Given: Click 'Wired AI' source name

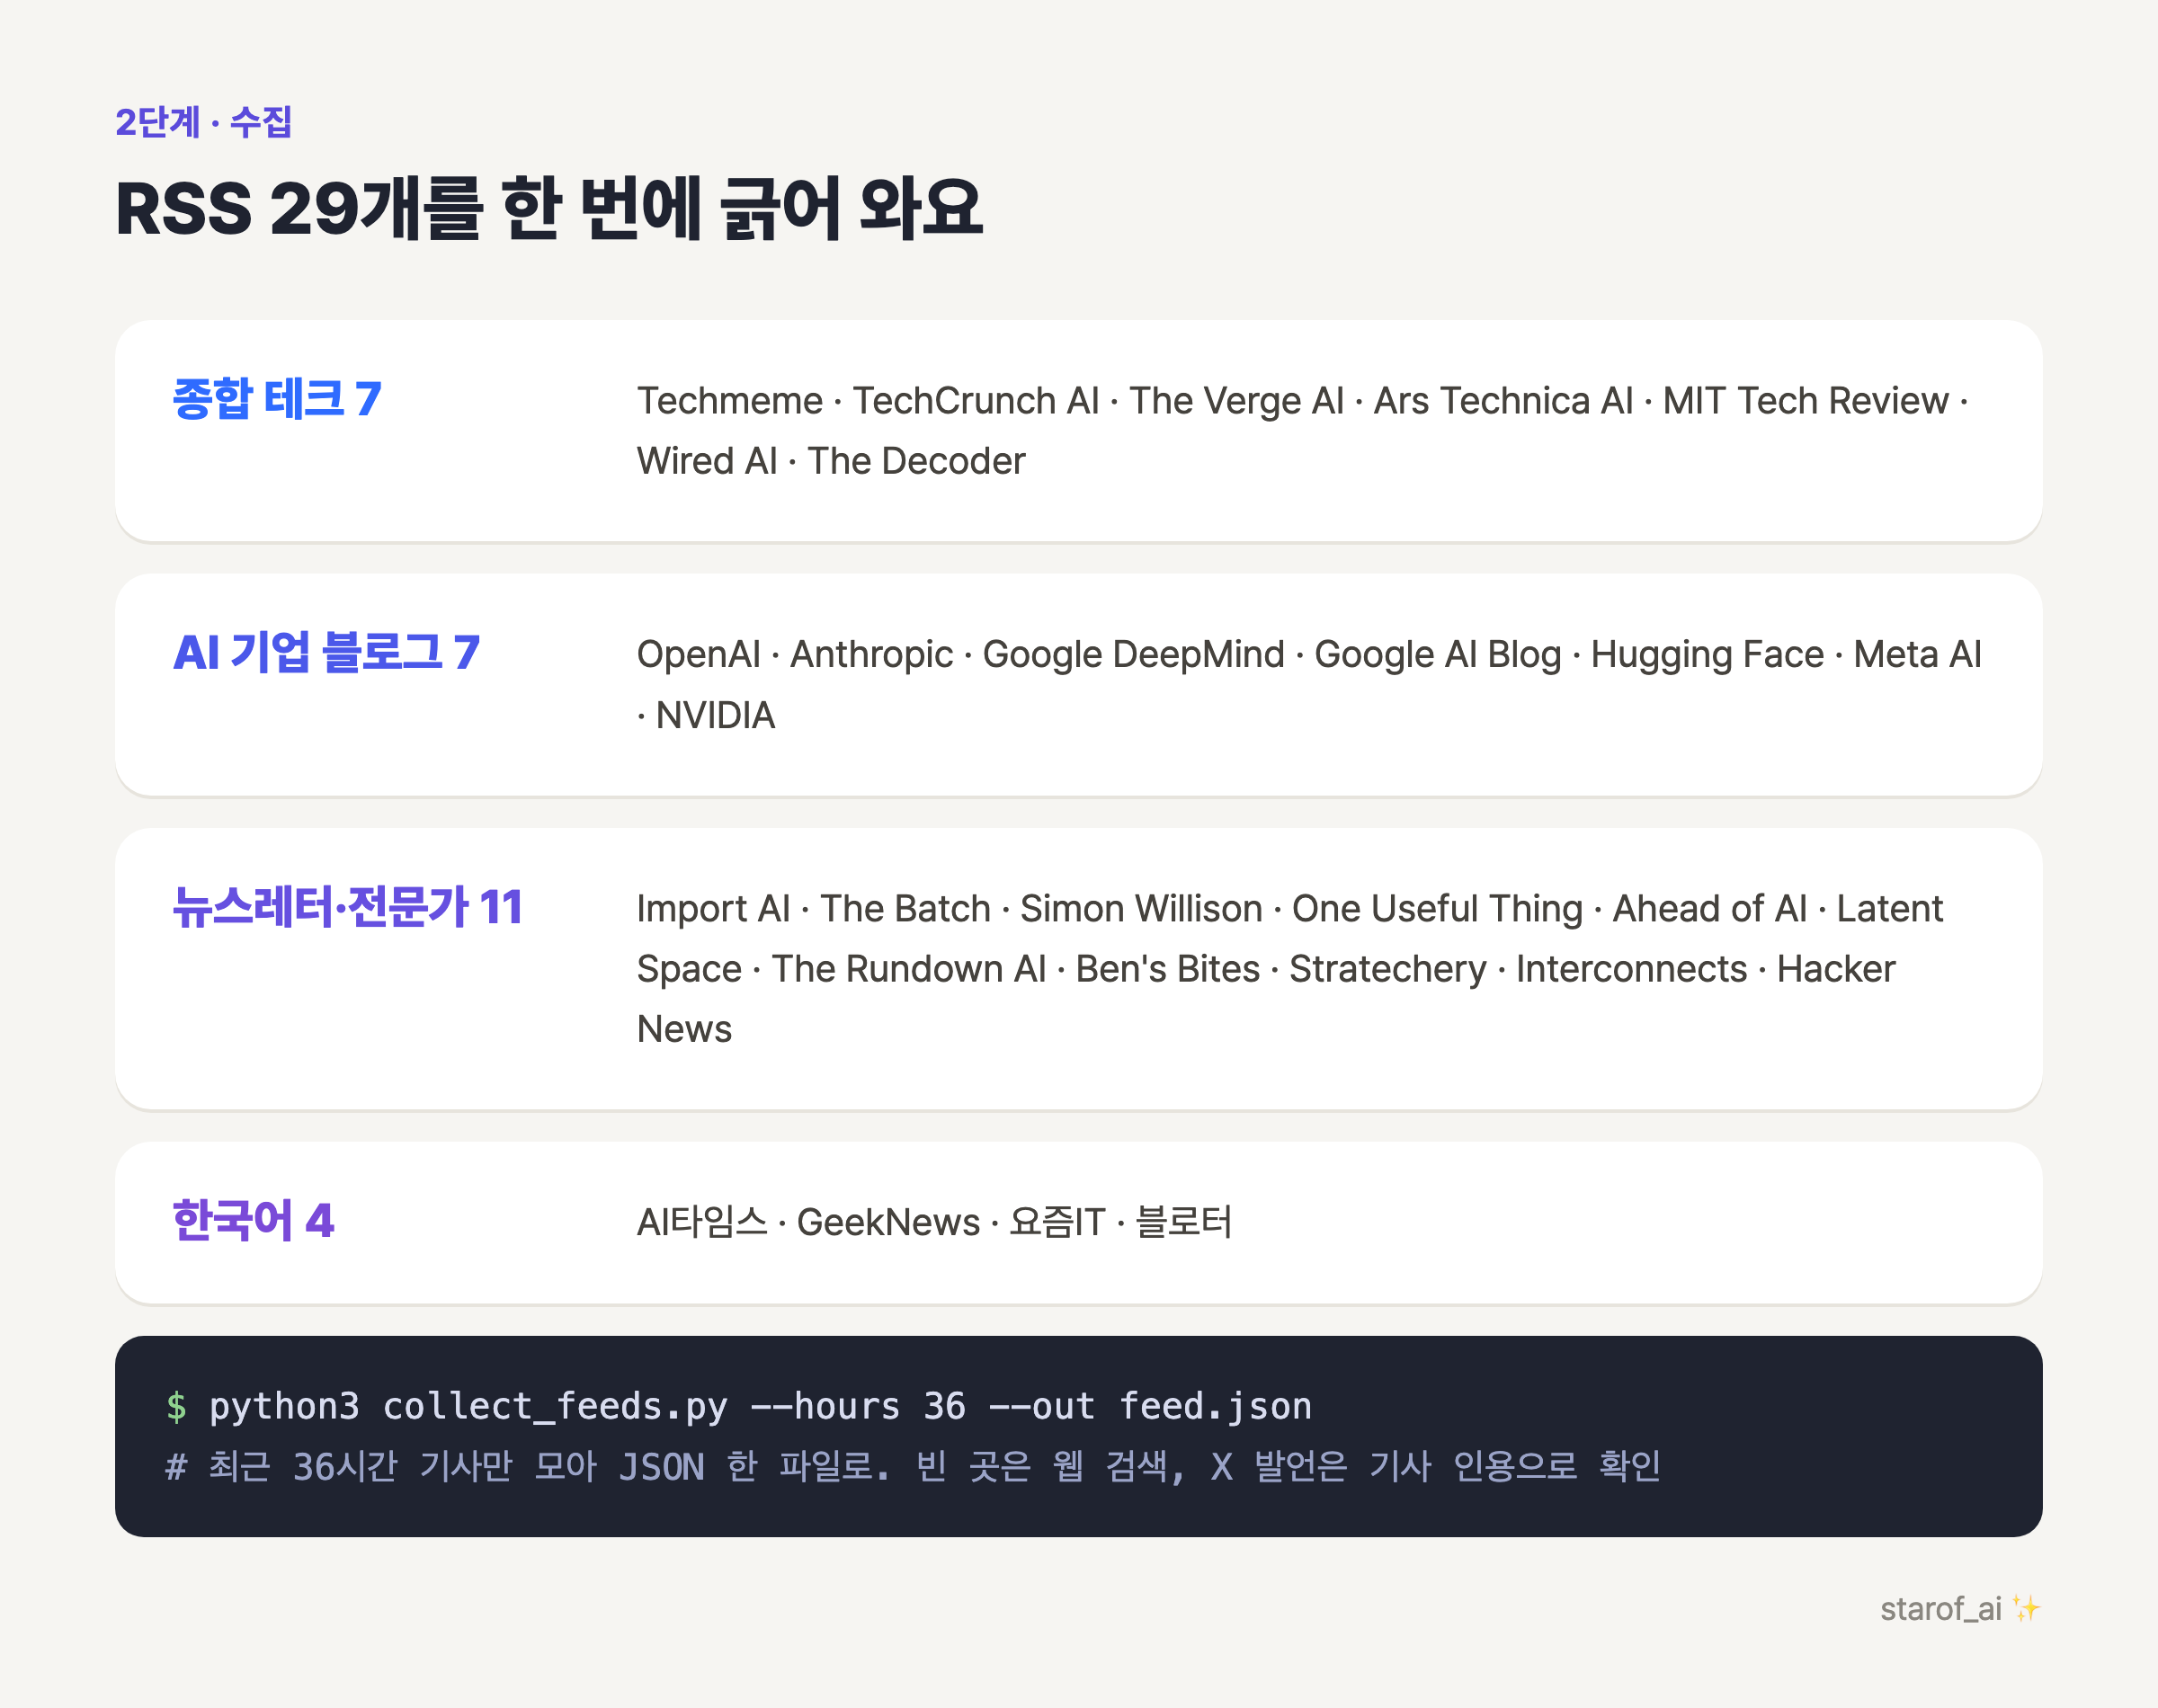Looking at the screenshot, I should point(707,461).
